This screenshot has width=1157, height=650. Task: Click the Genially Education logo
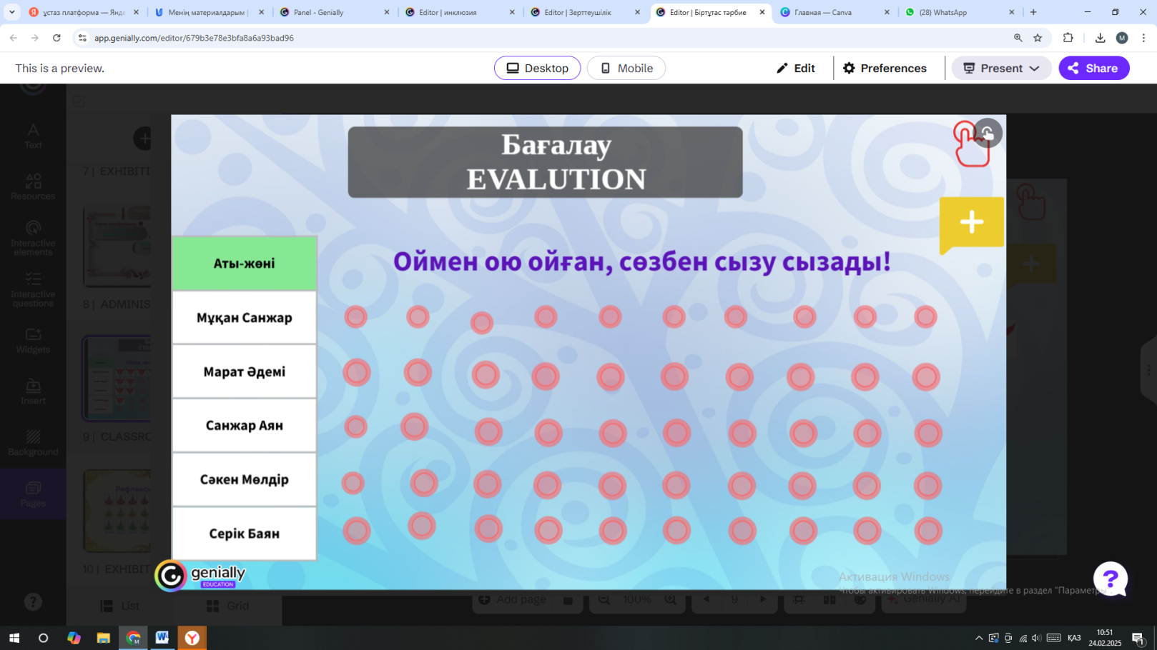tap(201, 576)
